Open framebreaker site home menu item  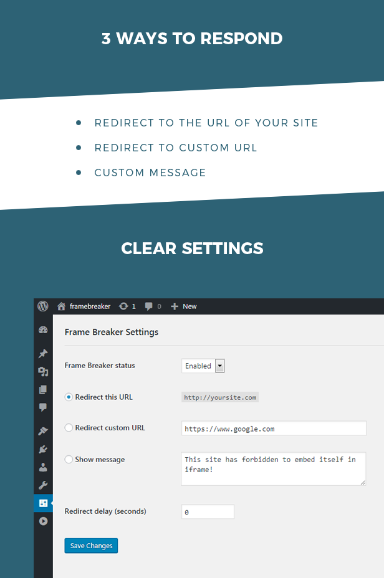pyautogui.click(x=84, y=306)
